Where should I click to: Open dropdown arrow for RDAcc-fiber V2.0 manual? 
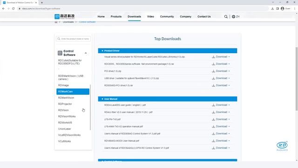229,112
